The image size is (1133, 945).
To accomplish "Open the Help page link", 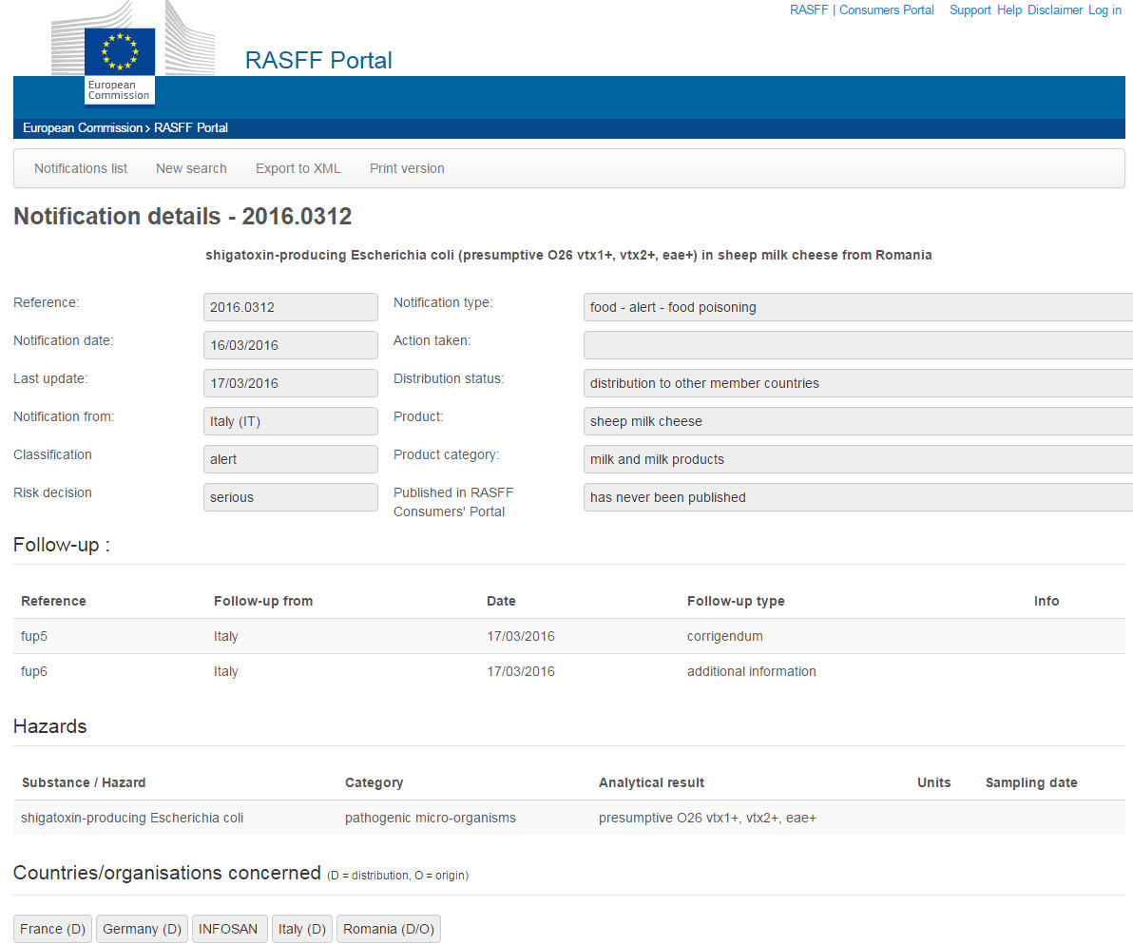I will (1009, 10).
